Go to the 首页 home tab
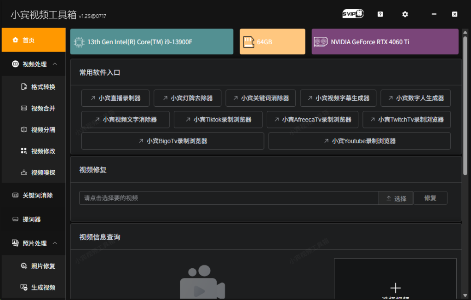 point(34,40)
